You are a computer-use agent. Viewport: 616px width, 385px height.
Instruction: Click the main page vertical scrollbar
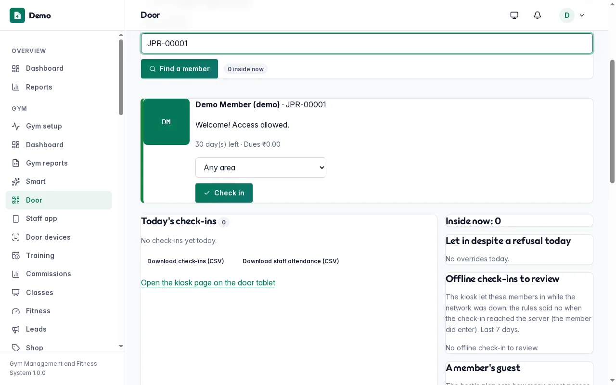coord(612,121)
